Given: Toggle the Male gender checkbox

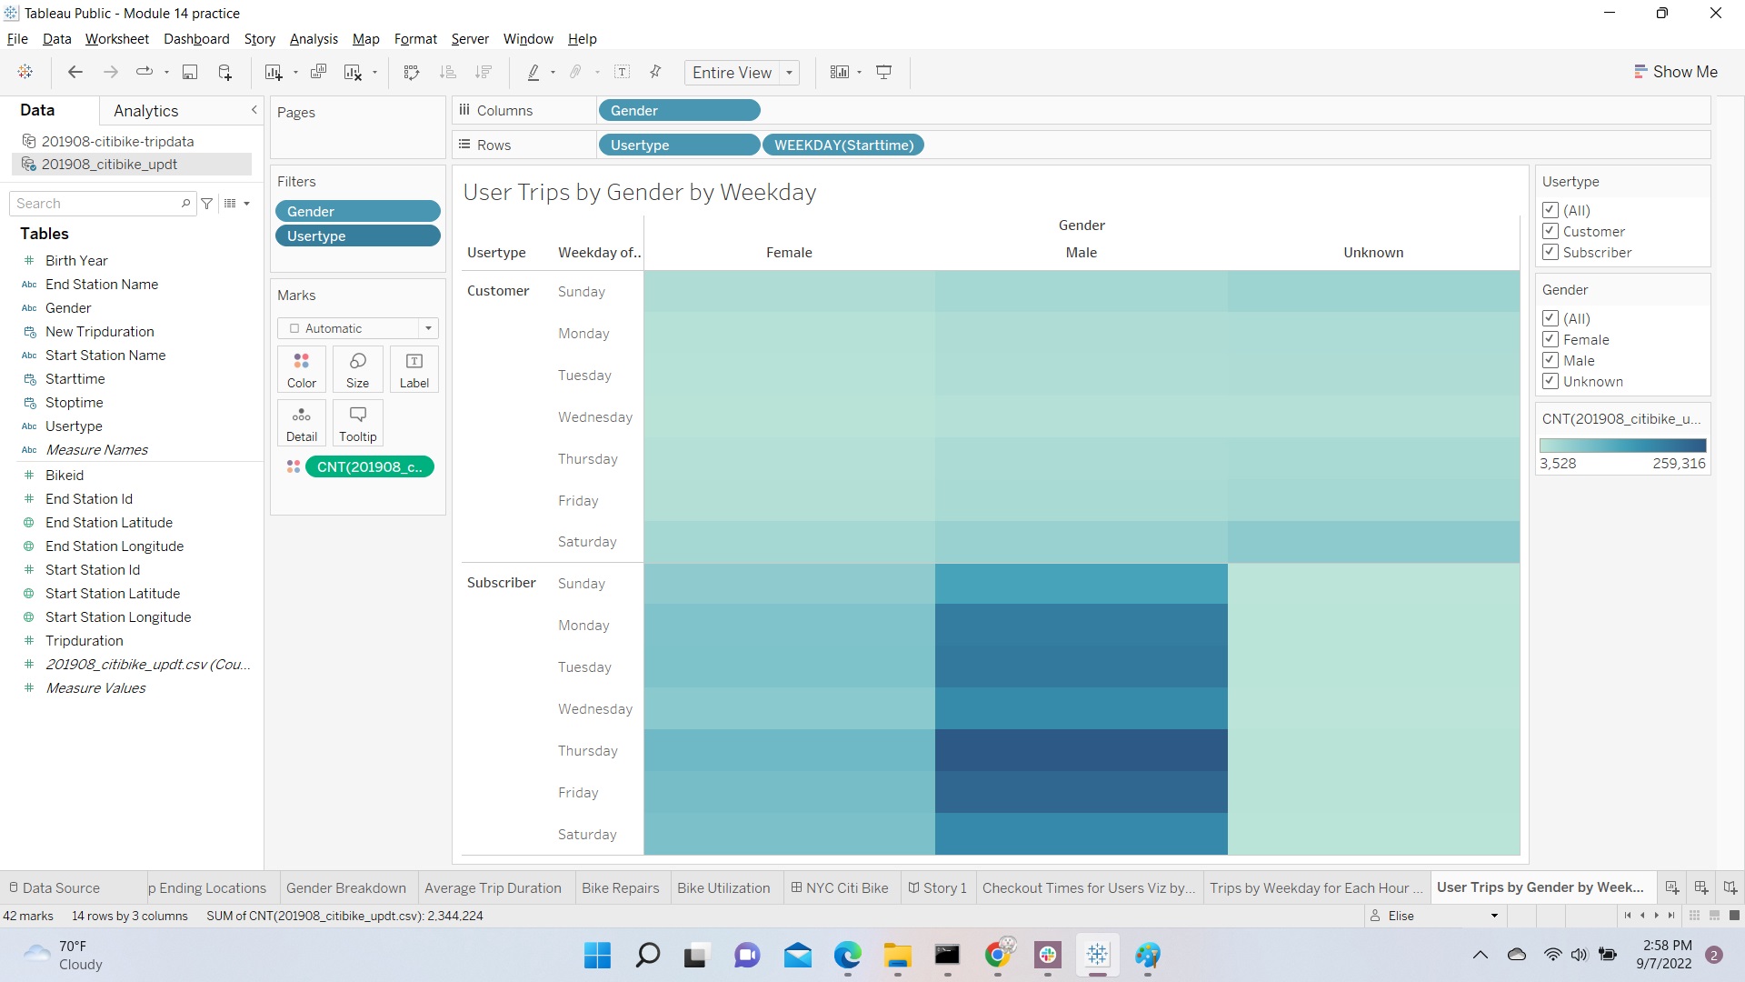Looking at the screenshot, I should click(x=1551, y=360).
